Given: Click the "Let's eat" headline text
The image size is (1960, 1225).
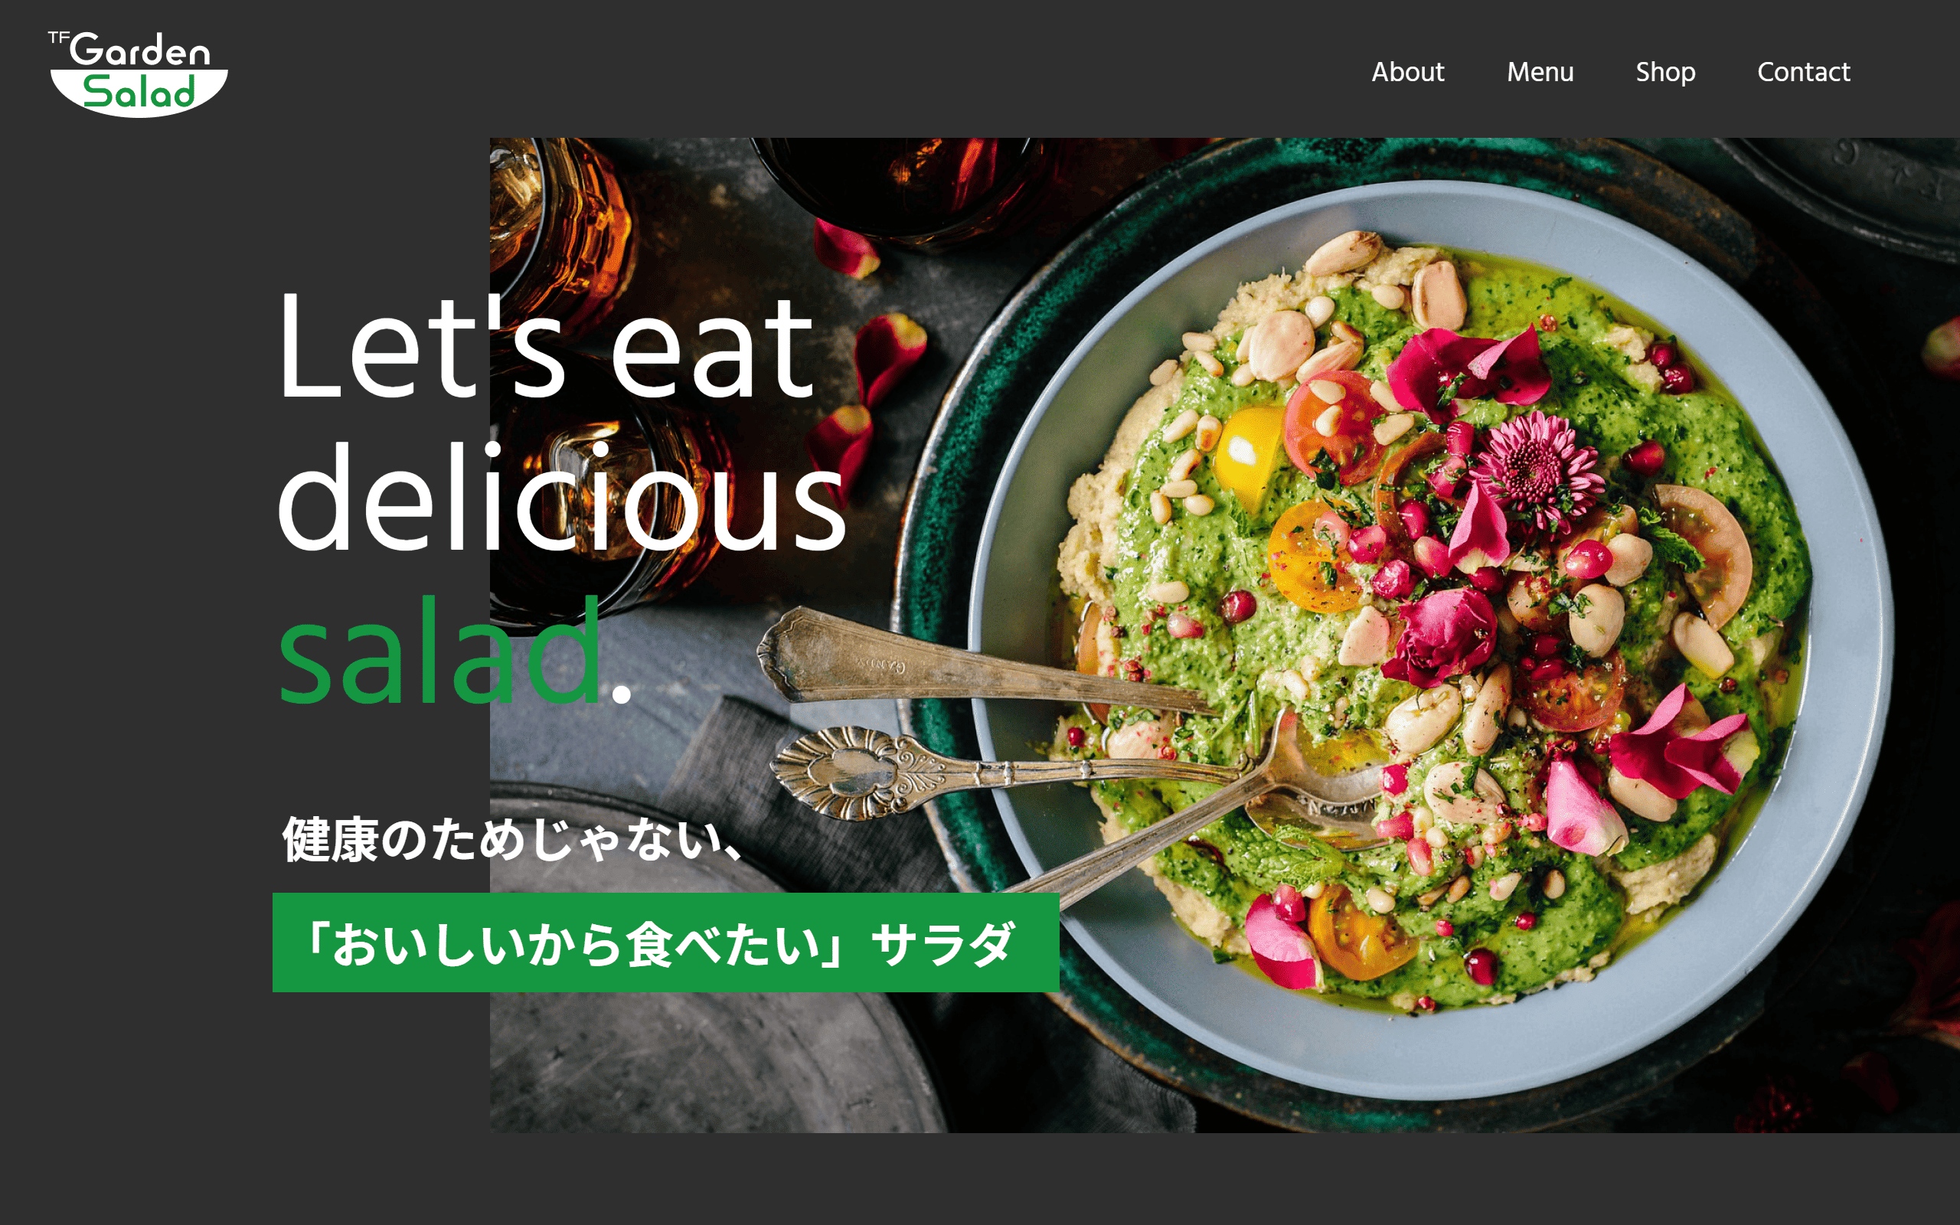Looking at the screenshot, I should tap(546, 346).
